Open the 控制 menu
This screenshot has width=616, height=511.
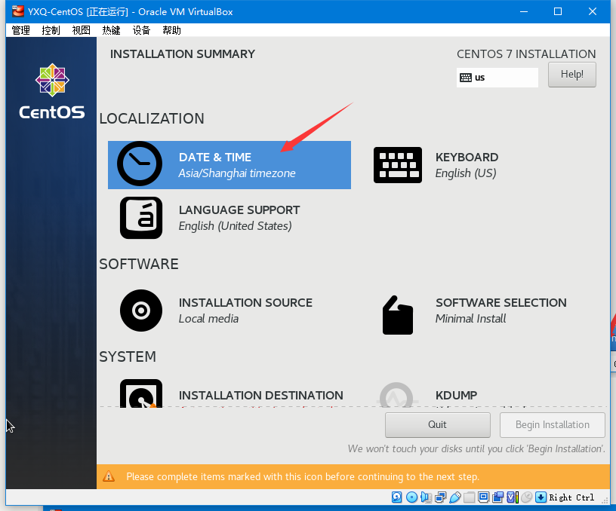pos(51,30)
